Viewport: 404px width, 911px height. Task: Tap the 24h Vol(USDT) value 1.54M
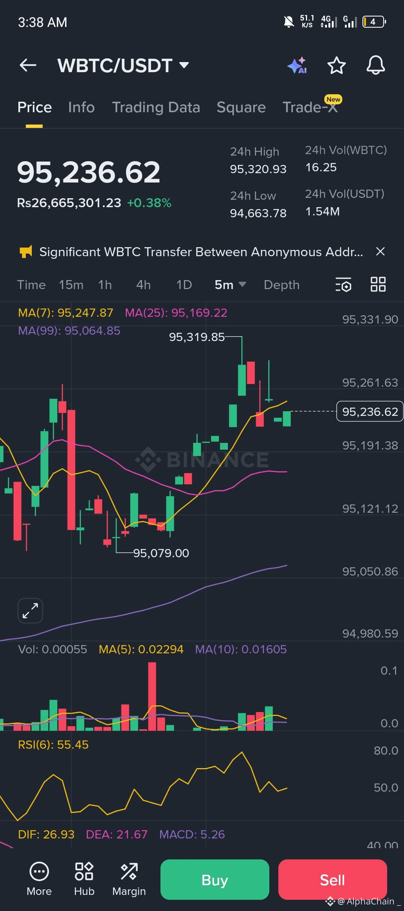click(x=322, y=211)
